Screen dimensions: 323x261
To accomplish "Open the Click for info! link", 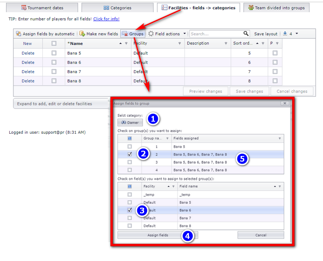I will [x=106, y=19].
